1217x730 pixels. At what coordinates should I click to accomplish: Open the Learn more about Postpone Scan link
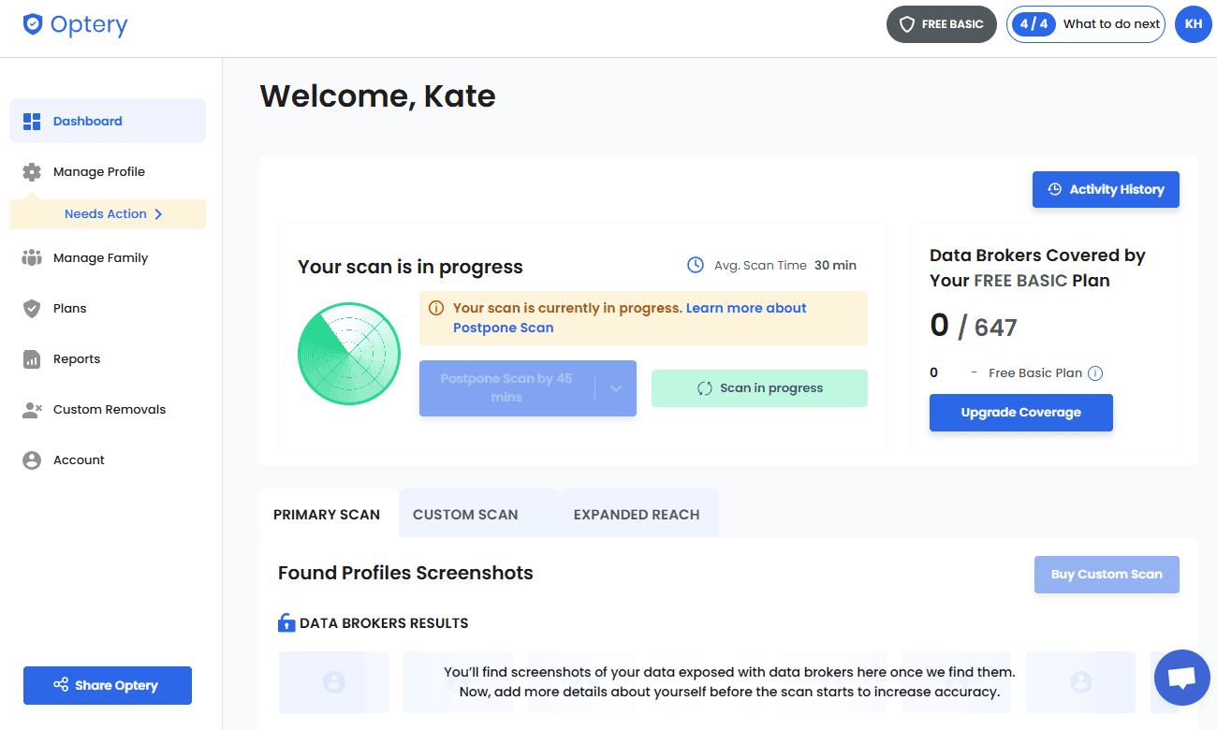click(745, 308)
